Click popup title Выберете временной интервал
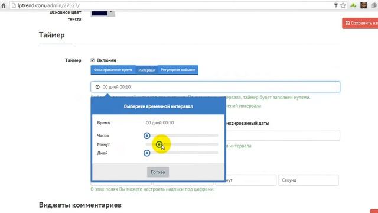 [x=158, y=106]
